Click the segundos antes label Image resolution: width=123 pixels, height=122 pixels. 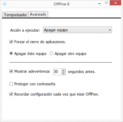pyautogui.click(x=82, y=72)
